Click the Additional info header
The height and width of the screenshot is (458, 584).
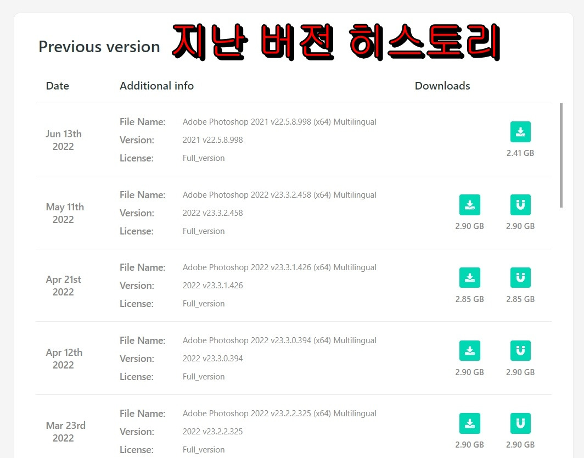(x=156, y=86)
